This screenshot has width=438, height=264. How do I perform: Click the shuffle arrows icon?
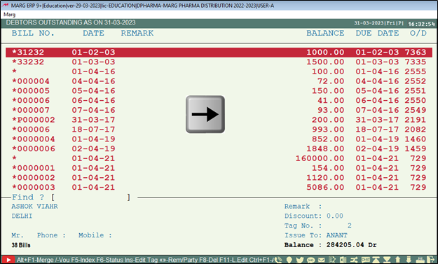354,260
